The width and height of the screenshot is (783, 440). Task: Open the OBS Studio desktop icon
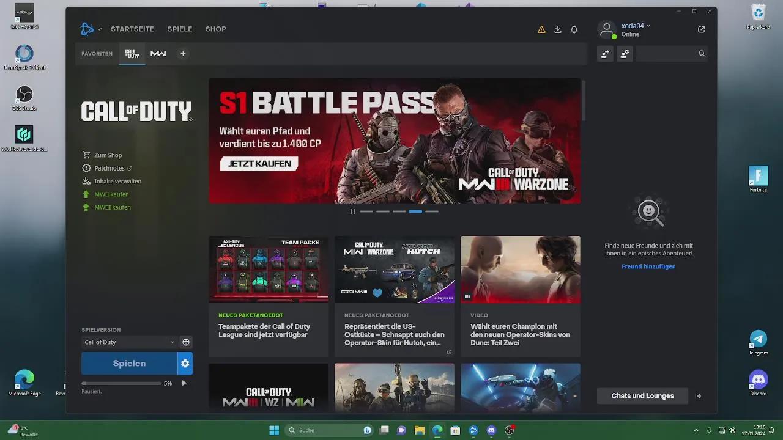pyautogui.click(x=24, y=98)
